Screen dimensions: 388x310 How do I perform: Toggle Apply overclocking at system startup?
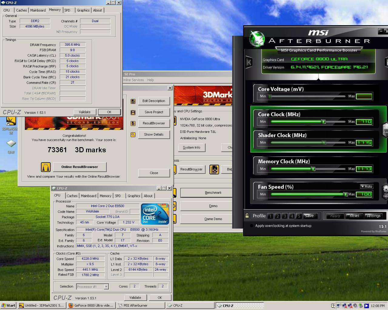[252, 226]
